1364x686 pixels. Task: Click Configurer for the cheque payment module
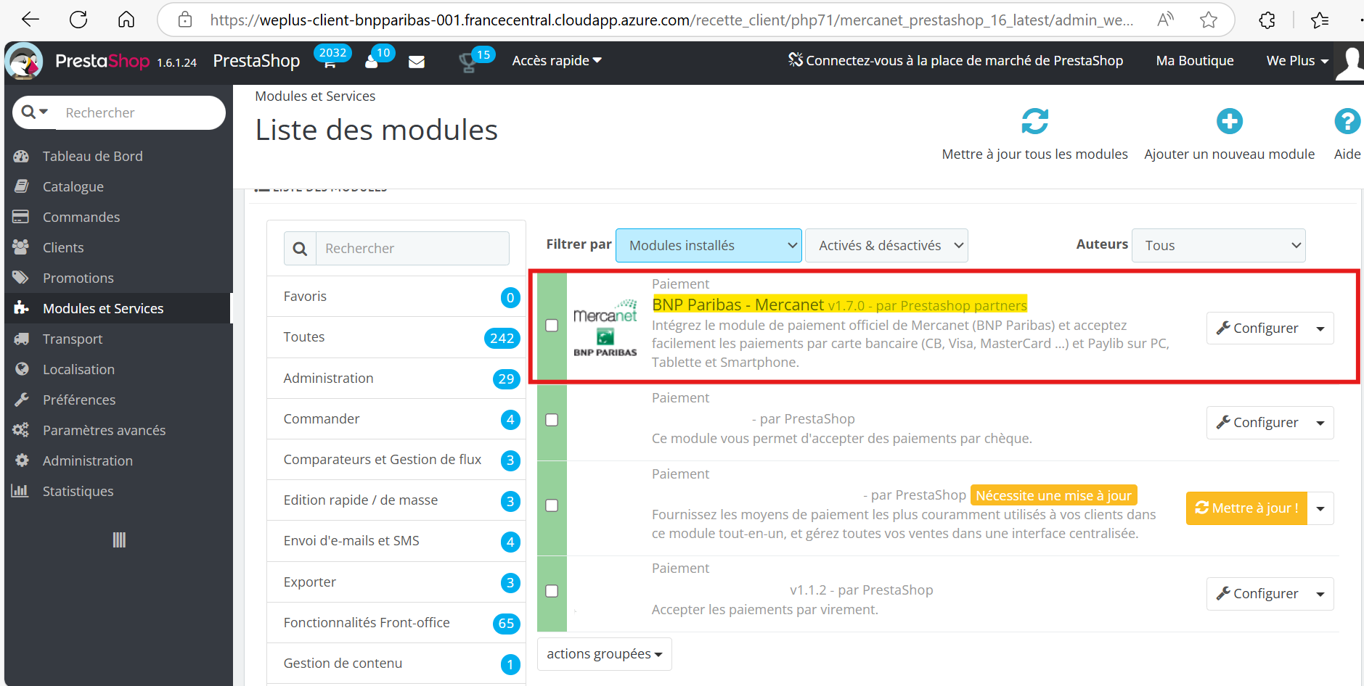pos(1257,423)
